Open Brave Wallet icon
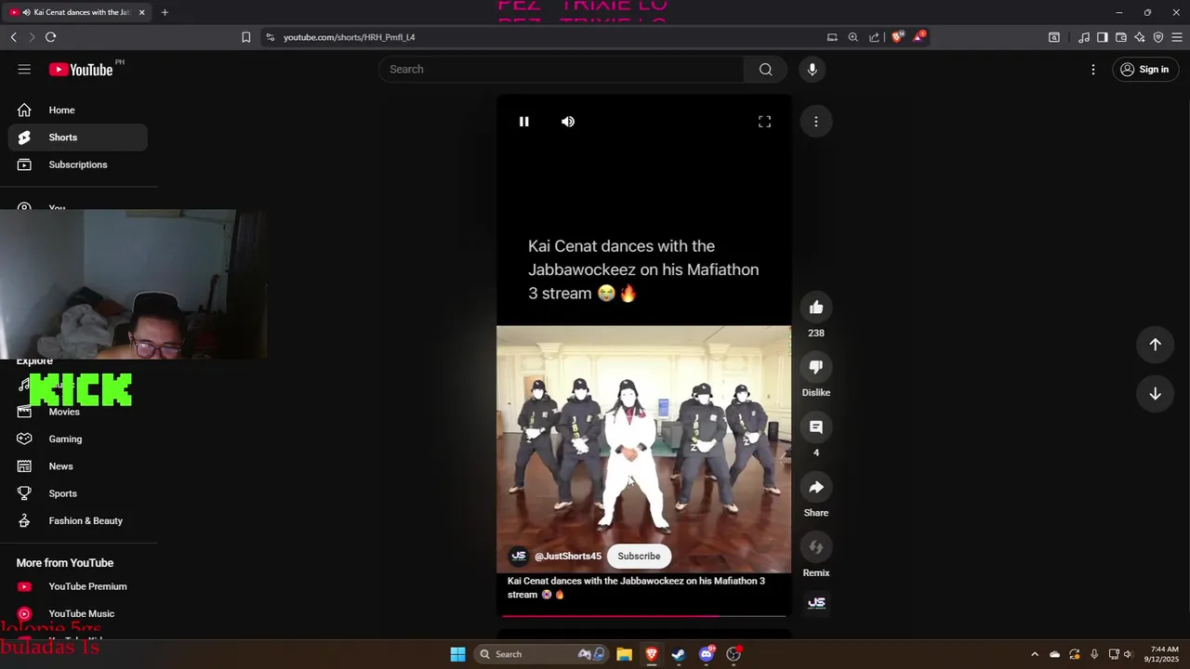 1120,37
